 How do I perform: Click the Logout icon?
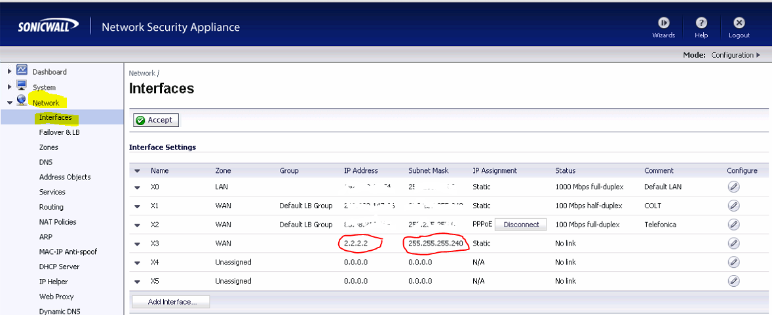pyautogui.click(x=739, y=23)
